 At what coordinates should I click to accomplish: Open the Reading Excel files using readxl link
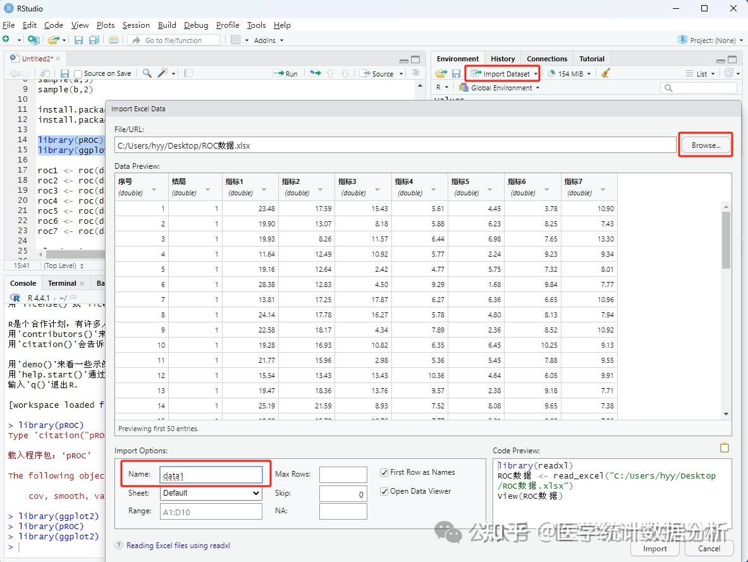(x=178, y=546)
